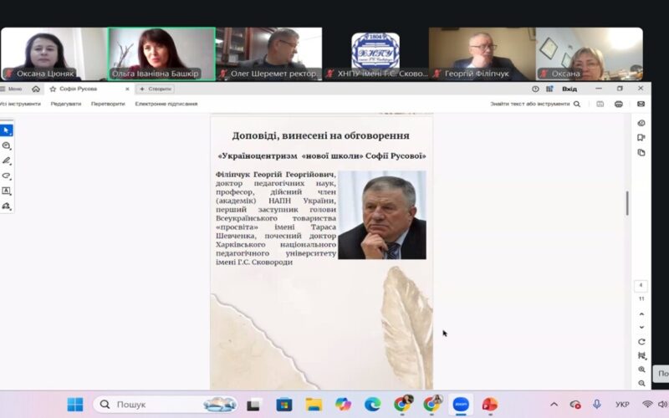This screenshot has width=669, height=418.
Task: Open the Електронне підписання tab
Action: pyautogui.click(x=166, y=104)
